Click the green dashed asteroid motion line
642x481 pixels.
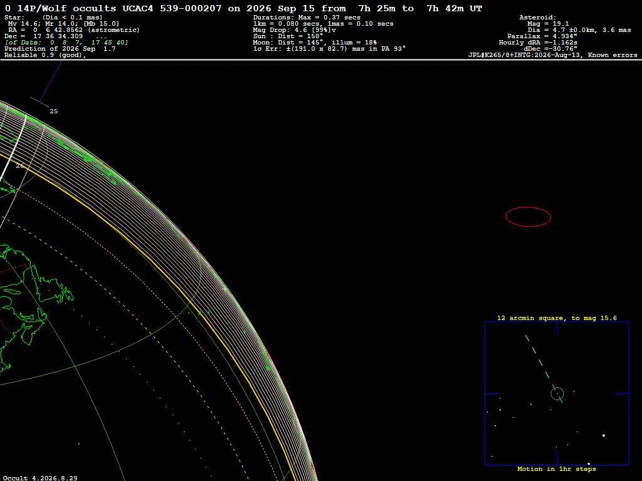coord(544,369)
